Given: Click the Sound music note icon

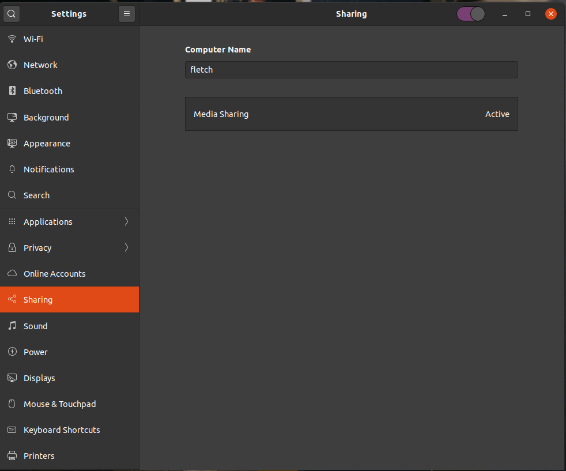Looking at the screenshot, I should tap(12, 326).
